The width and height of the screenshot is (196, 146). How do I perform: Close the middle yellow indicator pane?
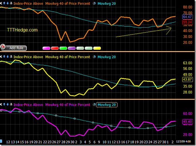point(1,57)
